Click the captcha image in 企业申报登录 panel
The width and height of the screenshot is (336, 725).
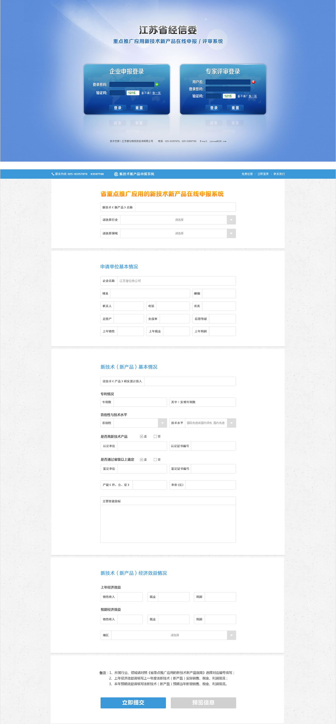coord(133,93)
